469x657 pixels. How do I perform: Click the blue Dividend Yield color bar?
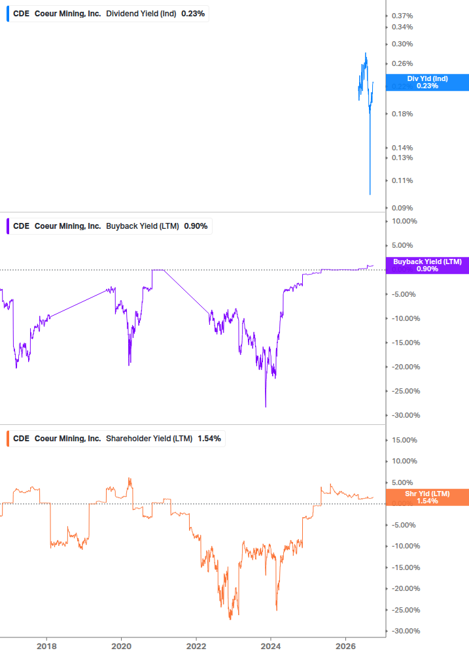(x=8, y=14)
